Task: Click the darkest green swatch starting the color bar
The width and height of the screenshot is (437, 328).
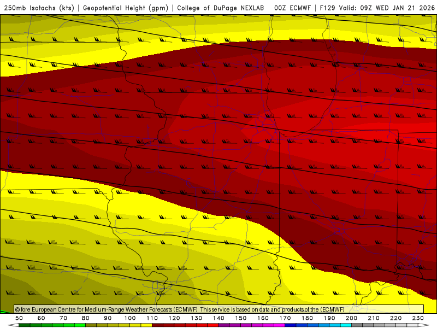Action: click(x=24, y=325)
